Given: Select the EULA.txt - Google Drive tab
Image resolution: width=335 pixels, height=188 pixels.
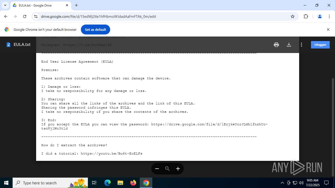Looking at the screenshot, I should pyautogui.click(x=41, y=5).
